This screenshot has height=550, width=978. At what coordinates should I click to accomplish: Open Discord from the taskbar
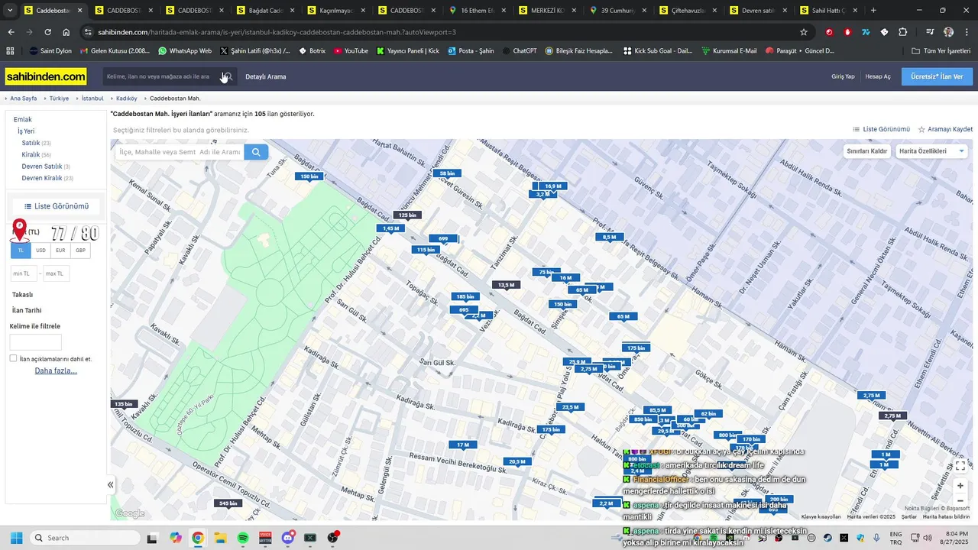tap(288, 538)
